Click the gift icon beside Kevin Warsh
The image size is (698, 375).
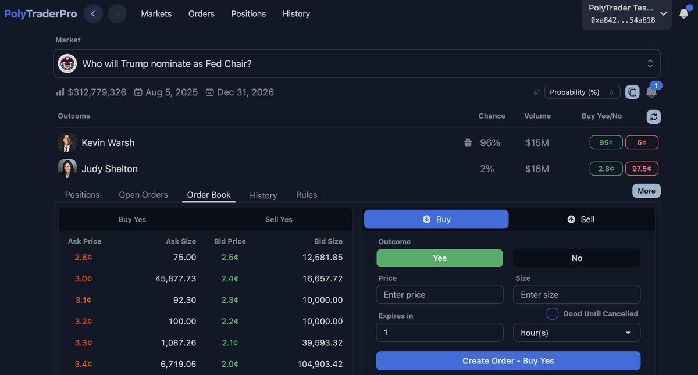coord(468,142)
